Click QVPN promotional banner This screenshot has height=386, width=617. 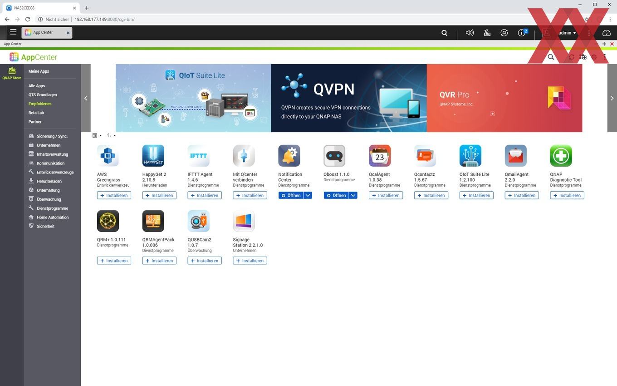coord(349,98)
